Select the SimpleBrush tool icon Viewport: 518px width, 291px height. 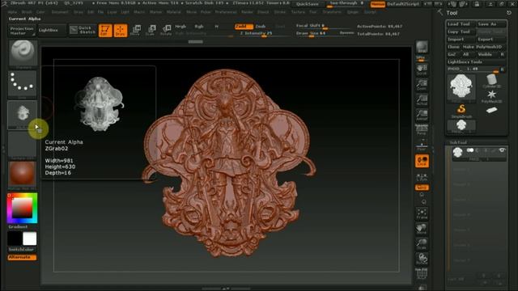tap(461, 111)
